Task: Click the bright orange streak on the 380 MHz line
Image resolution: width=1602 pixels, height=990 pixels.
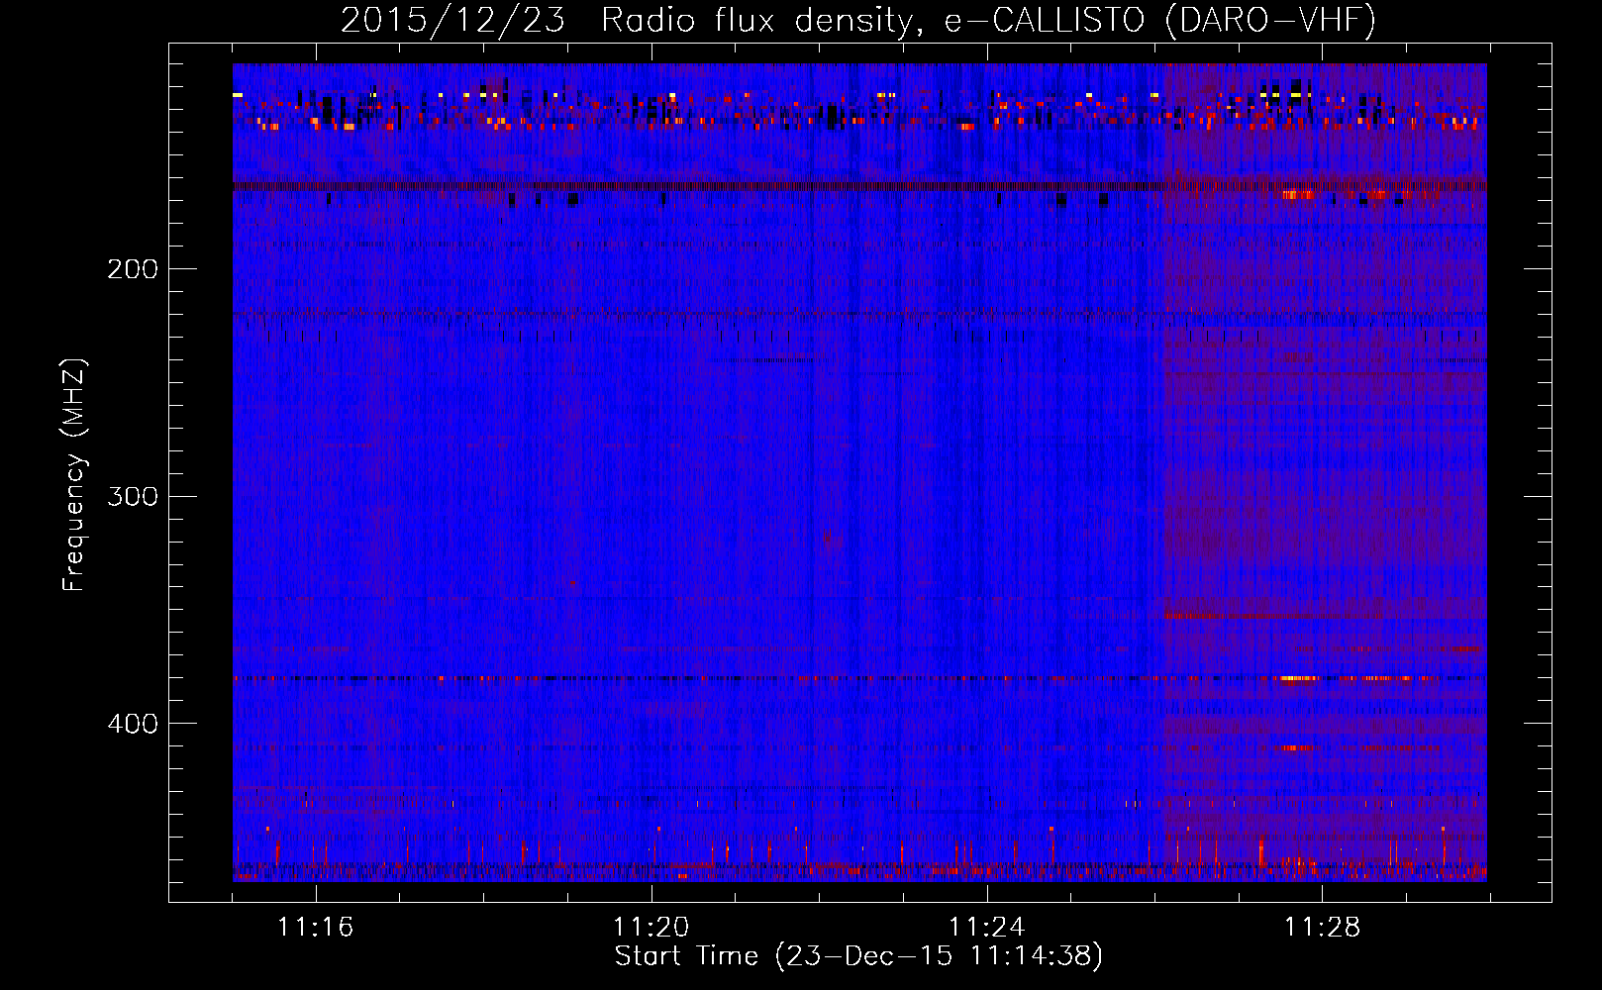Action: click(1297, 679)
